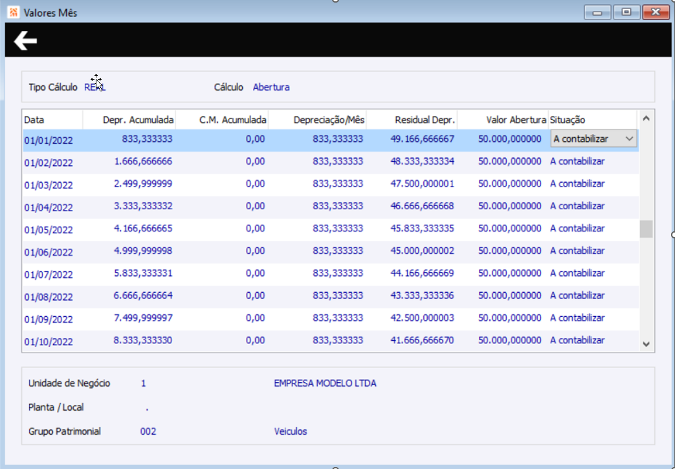675x469 pixels.
Task: Select the row dated 01/06/2022
Action: pos(331,252)
